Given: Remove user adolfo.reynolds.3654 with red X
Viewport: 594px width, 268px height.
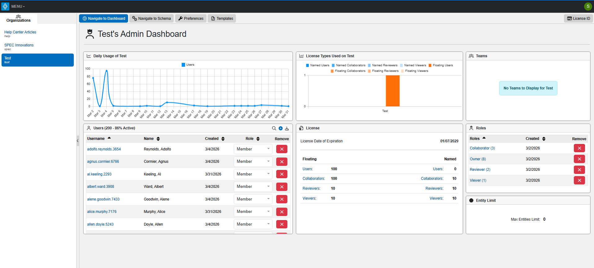Looking at the screenshot, I should (x=281, y=149).
